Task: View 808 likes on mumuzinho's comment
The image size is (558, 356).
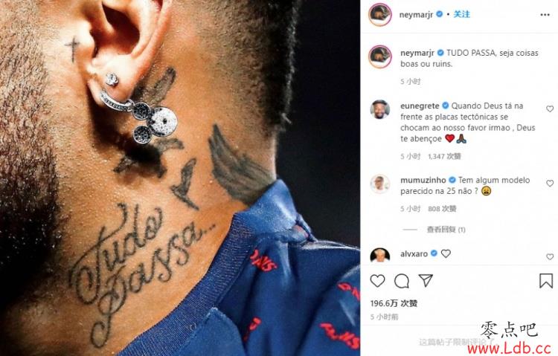Action: (x=442, y=208)
